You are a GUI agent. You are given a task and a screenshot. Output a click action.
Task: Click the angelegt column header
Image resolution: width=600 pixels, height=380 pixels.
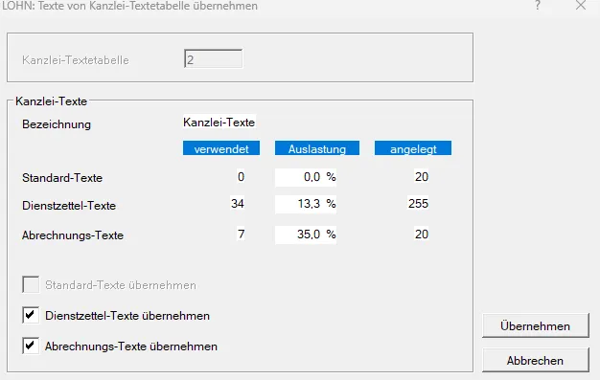click(x=413, y=148)
